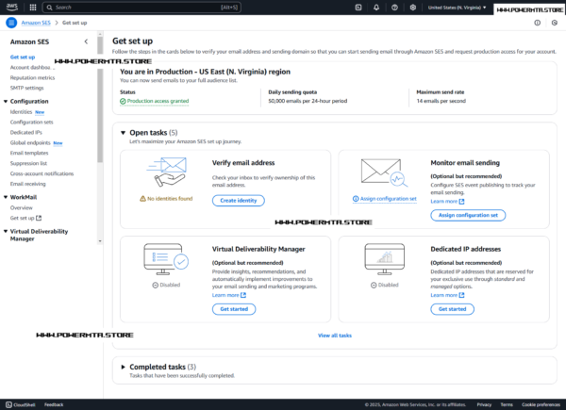Click the No identities found warning icon
The width and height of the screenshot is (566, 410).
(x=143, y=199)
